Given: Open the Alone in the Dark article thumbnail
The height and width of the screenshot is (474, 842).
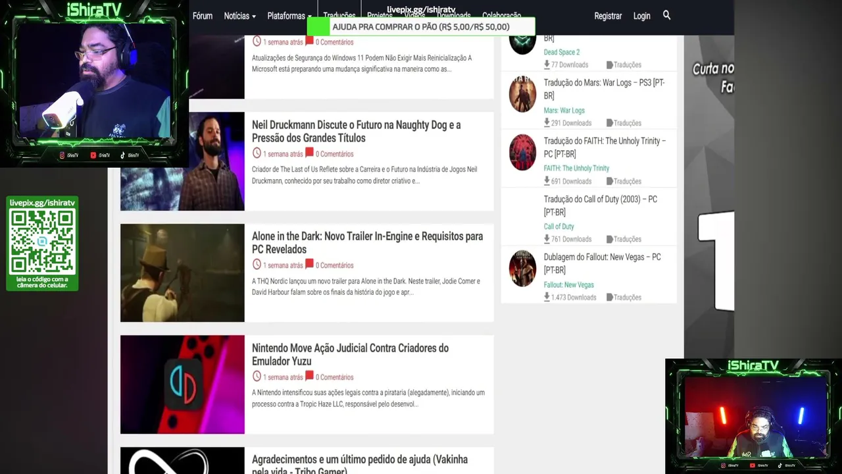Looking at the screenshot, I should pyautogui.click(x=182, y=273).
